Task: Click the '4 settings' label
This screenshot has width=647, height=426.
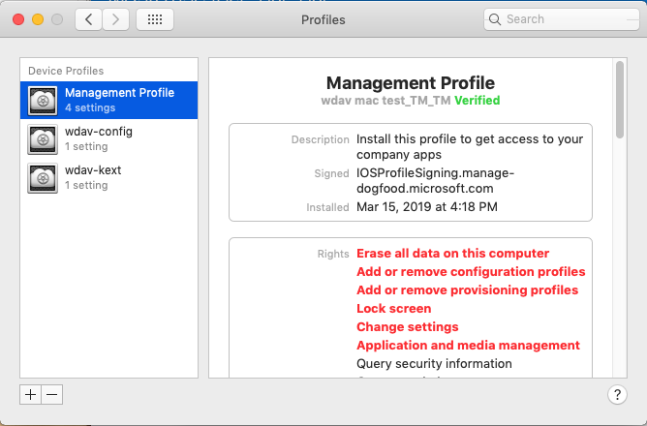Action: (90, 107)
